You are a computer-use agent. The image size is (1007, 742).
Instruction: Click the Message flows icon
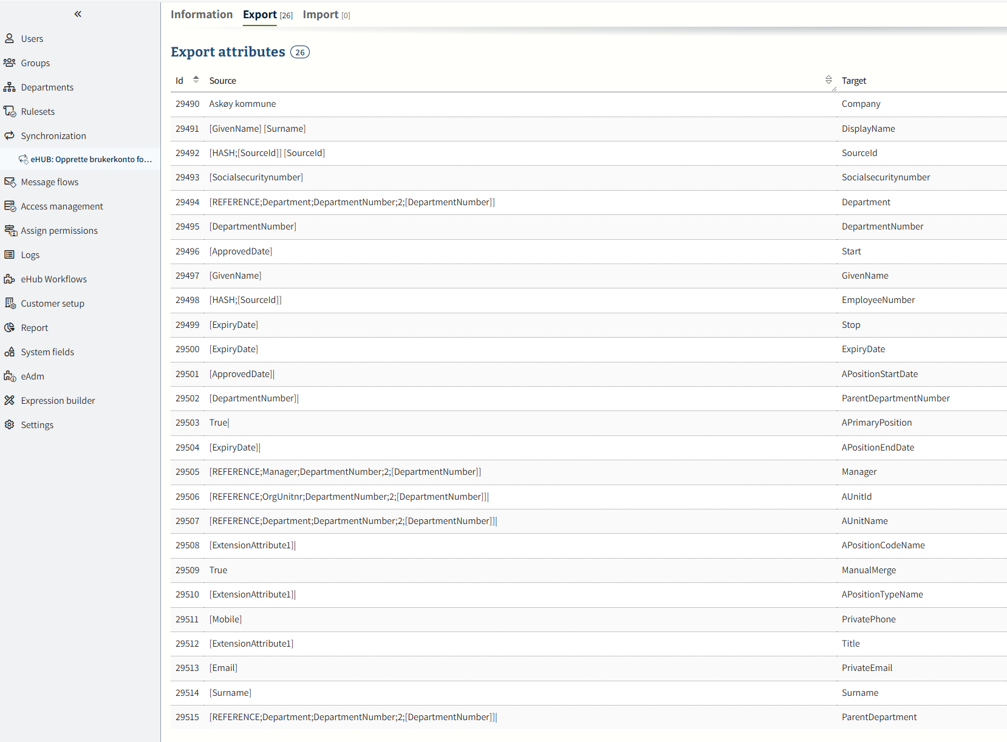(x=10, y=182)
